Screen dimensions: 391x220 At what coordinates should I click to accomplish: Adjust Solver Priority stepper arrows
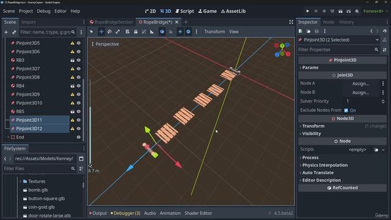click(383, 101)
